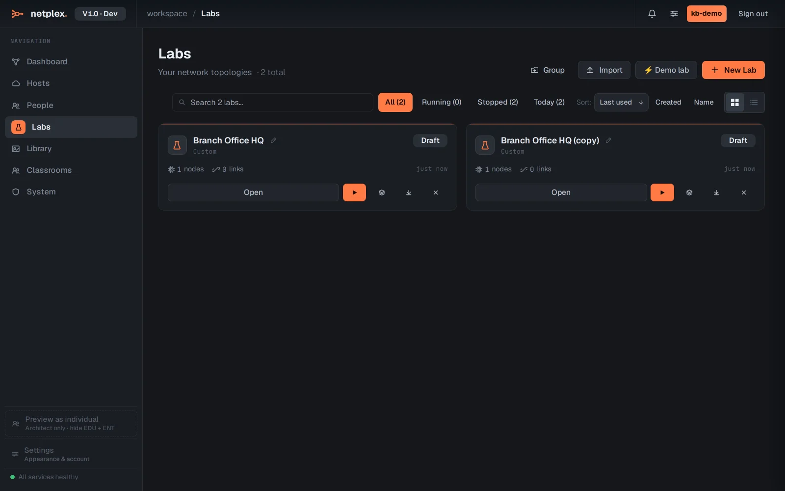Click the layers icon on Branch Office HQ card

point(382,192)
